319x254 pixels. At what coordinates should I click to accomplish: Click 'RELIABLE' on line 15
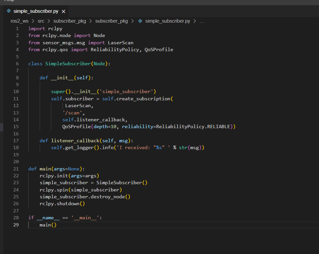coord(219,127)
